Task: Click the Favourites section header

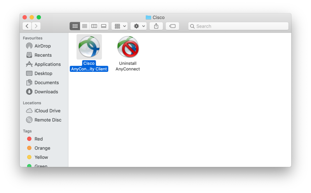Action: (33, 38)
